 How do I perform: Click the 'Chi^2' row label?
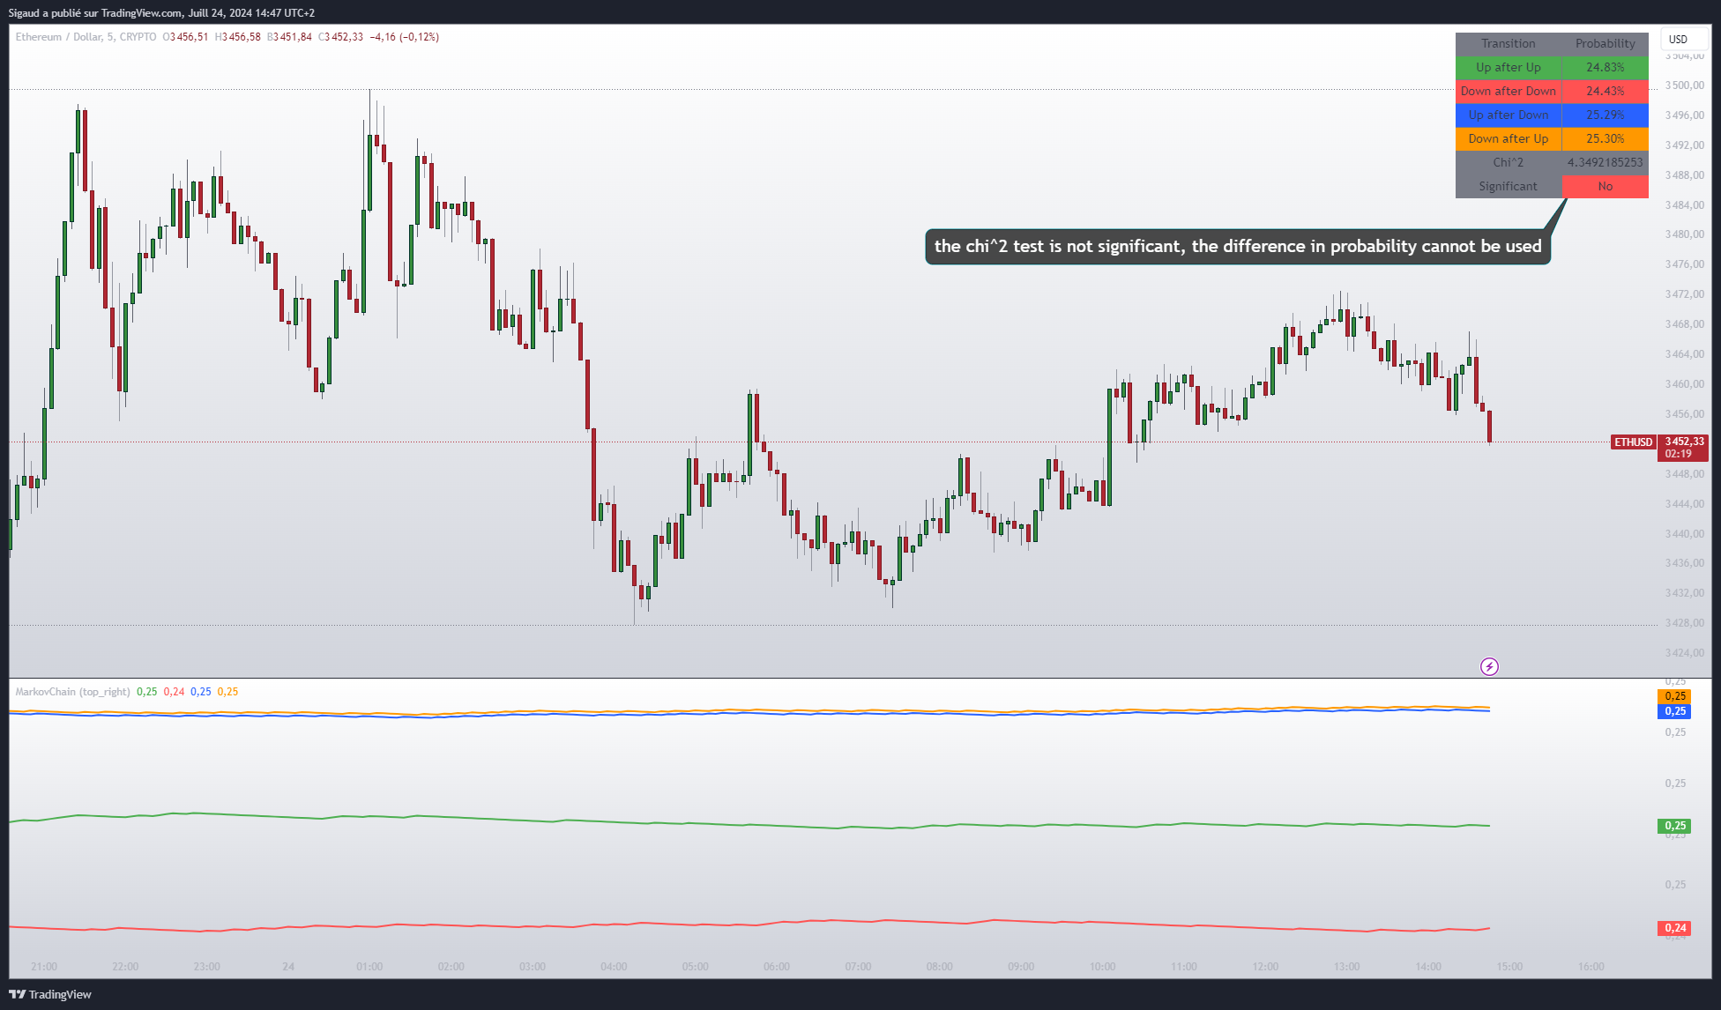click(x=1509, y=162)
